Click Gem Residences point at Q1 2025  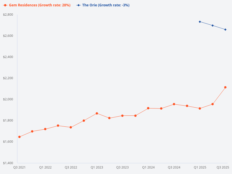200,108
